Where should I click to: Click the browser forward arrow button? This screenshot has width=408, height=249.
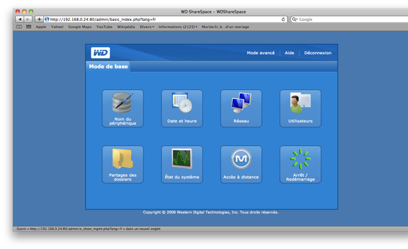click(x=28, y=19)
